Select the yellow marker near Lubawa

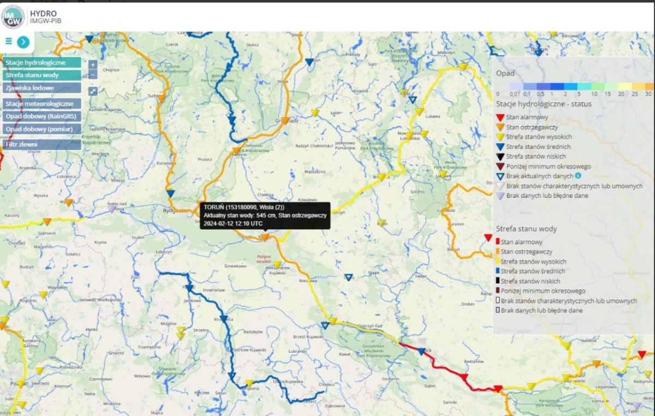pyautogui.click(x=419, y=111)
